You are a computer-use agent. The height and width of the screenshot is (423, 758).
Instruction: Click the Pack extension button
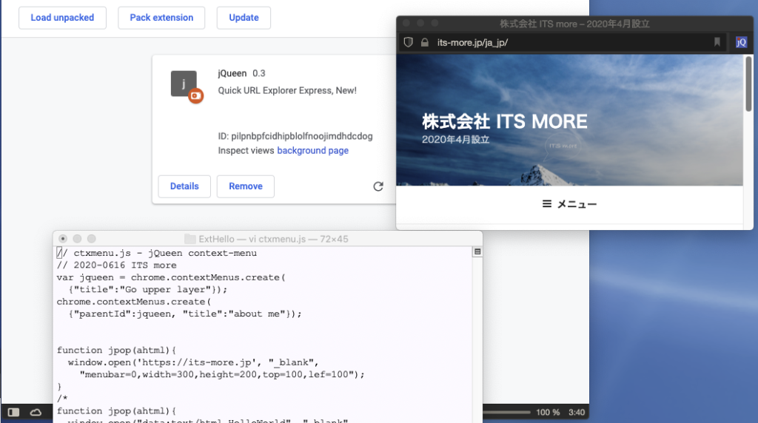point(161,18)
